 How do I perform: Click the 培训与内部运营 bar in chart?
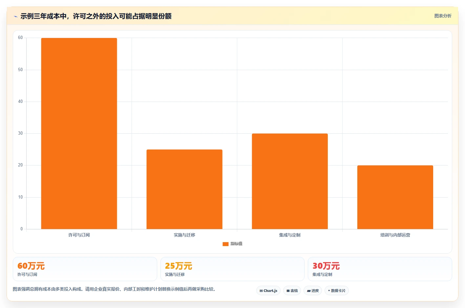coord(395,197)
